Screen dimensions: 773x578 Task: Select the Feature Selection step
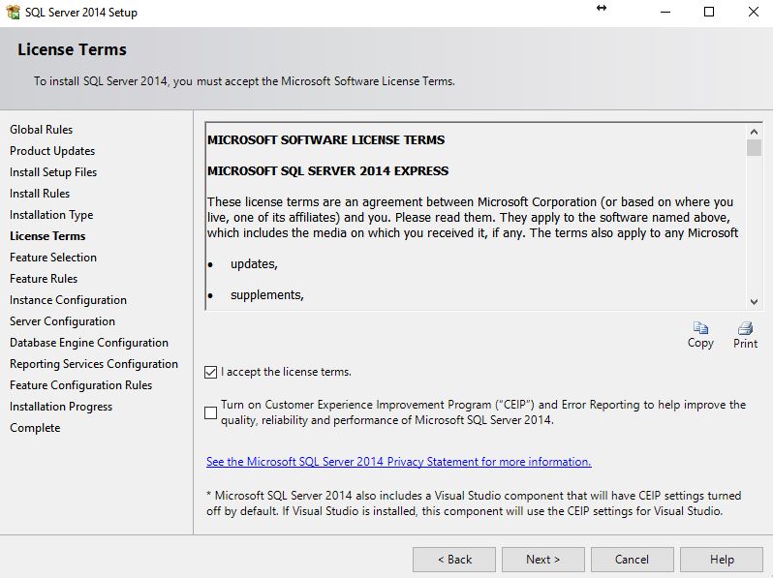coord(53,258)
